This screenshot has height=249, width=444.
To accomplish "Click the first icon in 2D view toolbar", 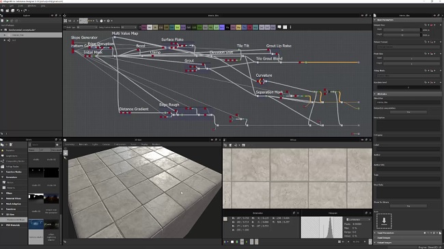I will 225,145.
